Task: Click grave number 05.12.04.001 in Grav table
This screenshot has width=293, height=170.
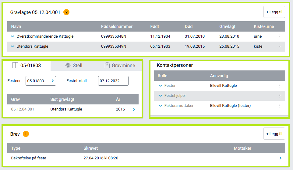Action: tap(23, 109)
